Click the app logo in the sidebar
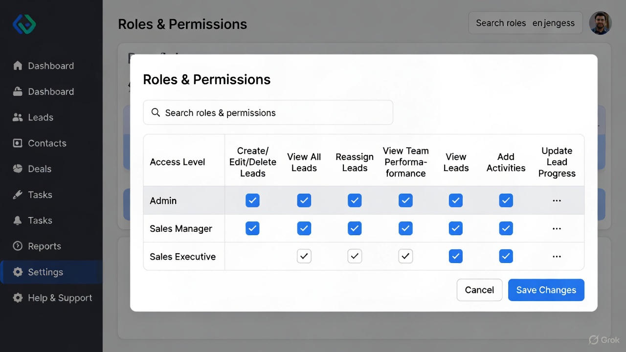The height and width of the screenshot is (352, 626). (x=24, y=24)
